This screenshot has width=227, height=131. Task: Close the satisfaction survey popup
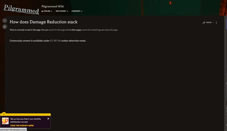coord(48,119)
